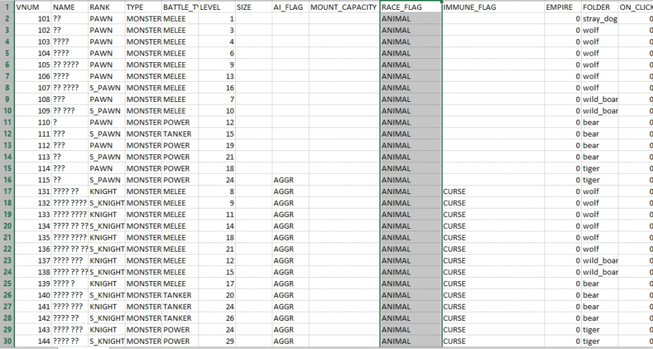Select the stray_dog folder cell
The width and height of the screenshot is (653, 349).
pos(599,19)
